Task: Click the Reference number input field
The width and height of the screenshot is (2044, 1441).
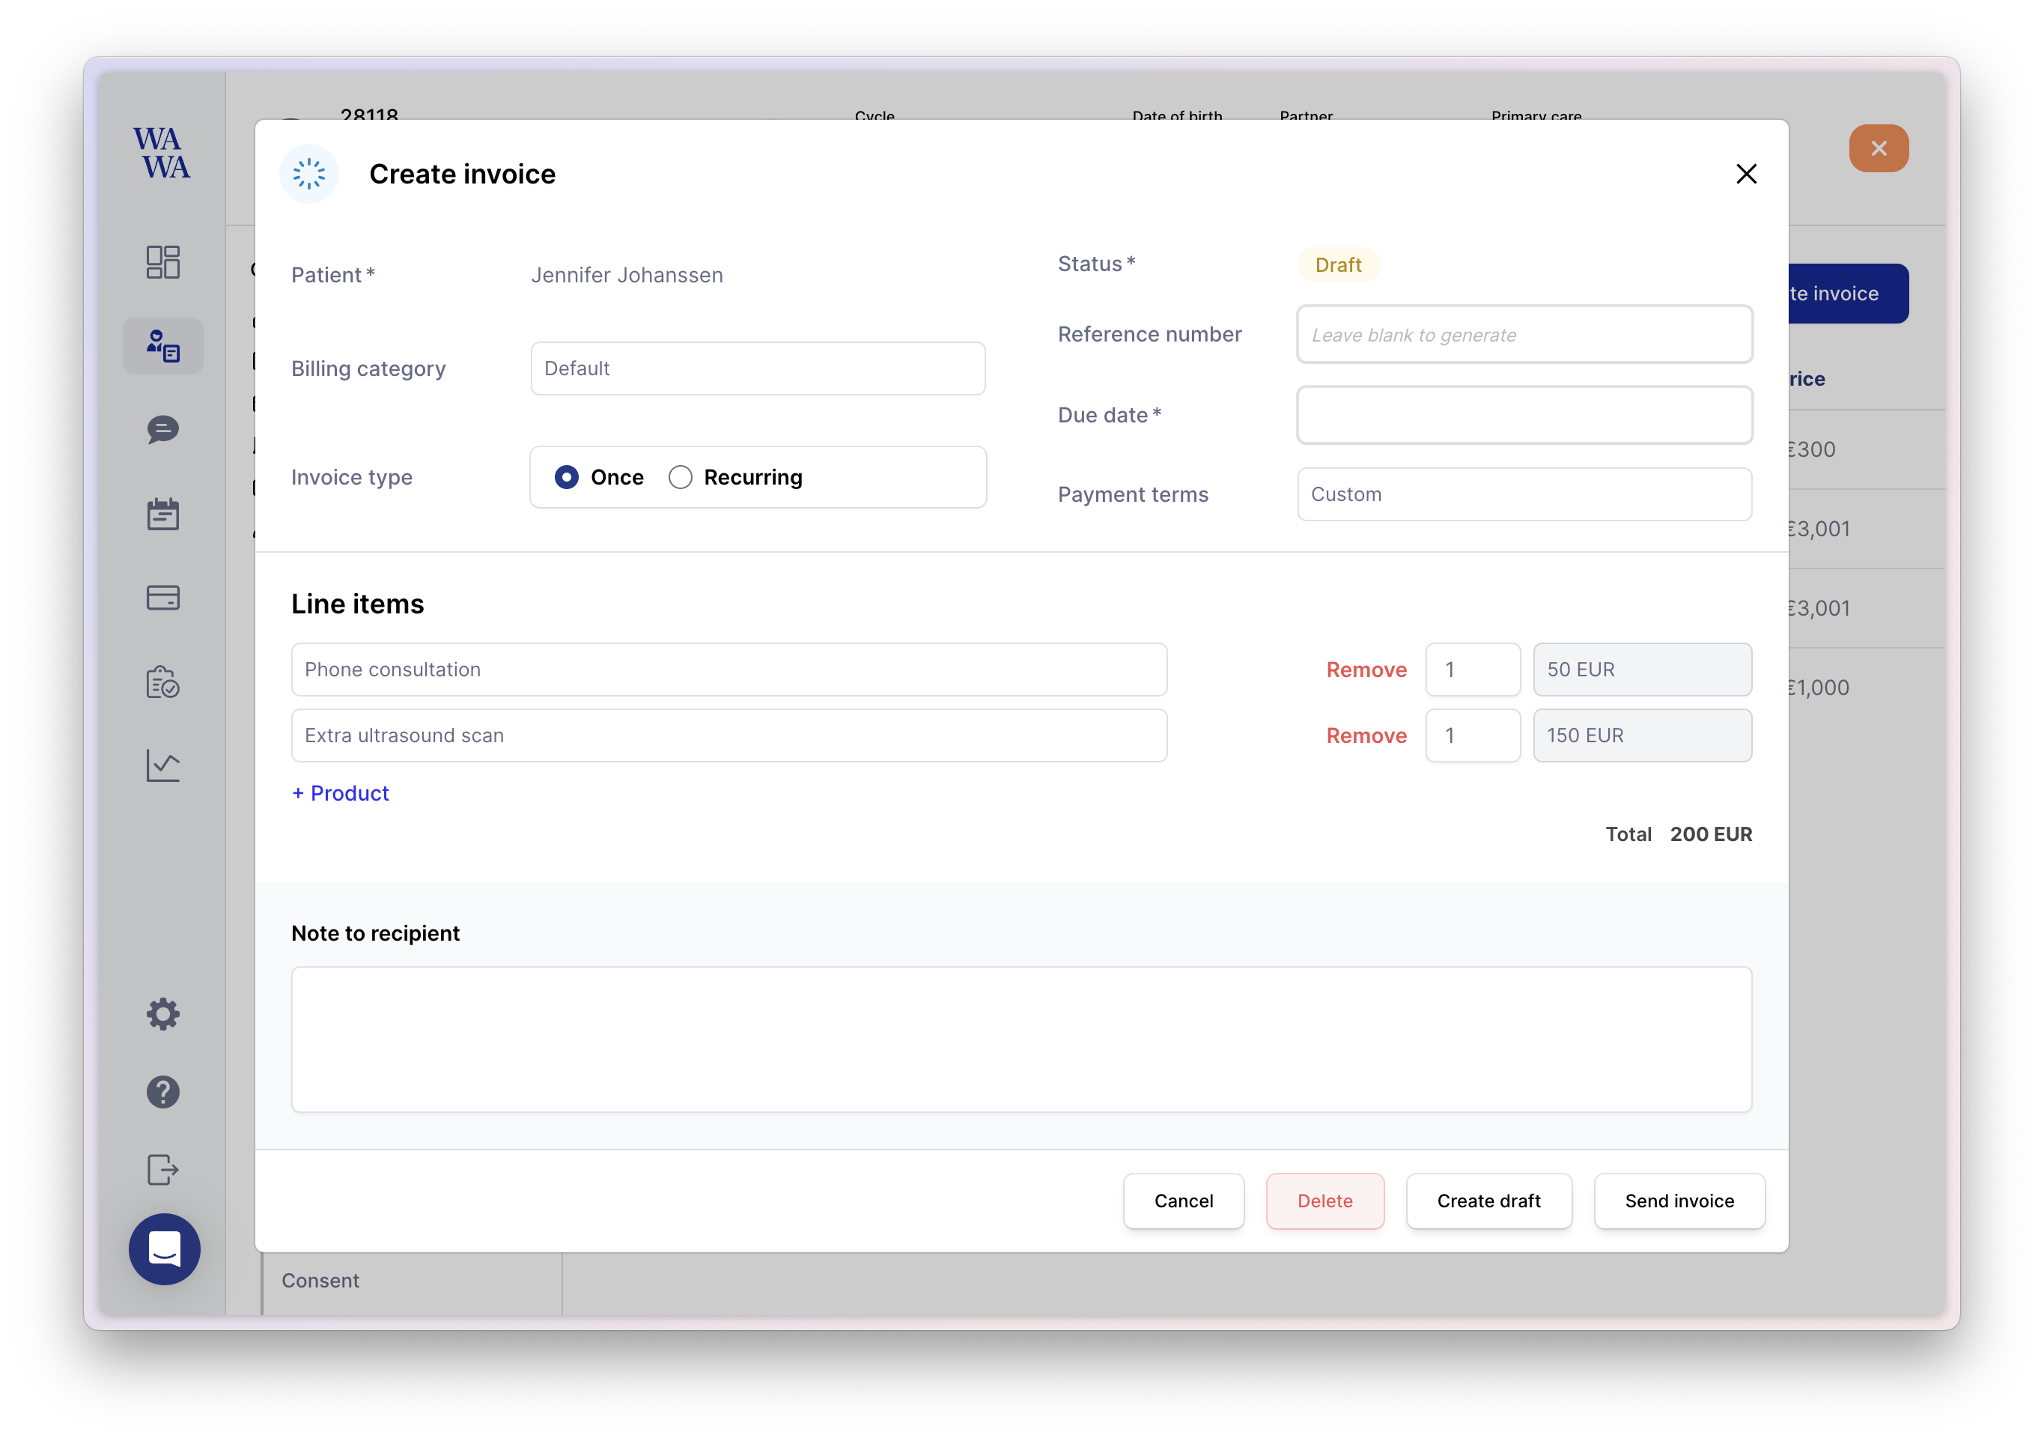Action: coord(1525,334)
